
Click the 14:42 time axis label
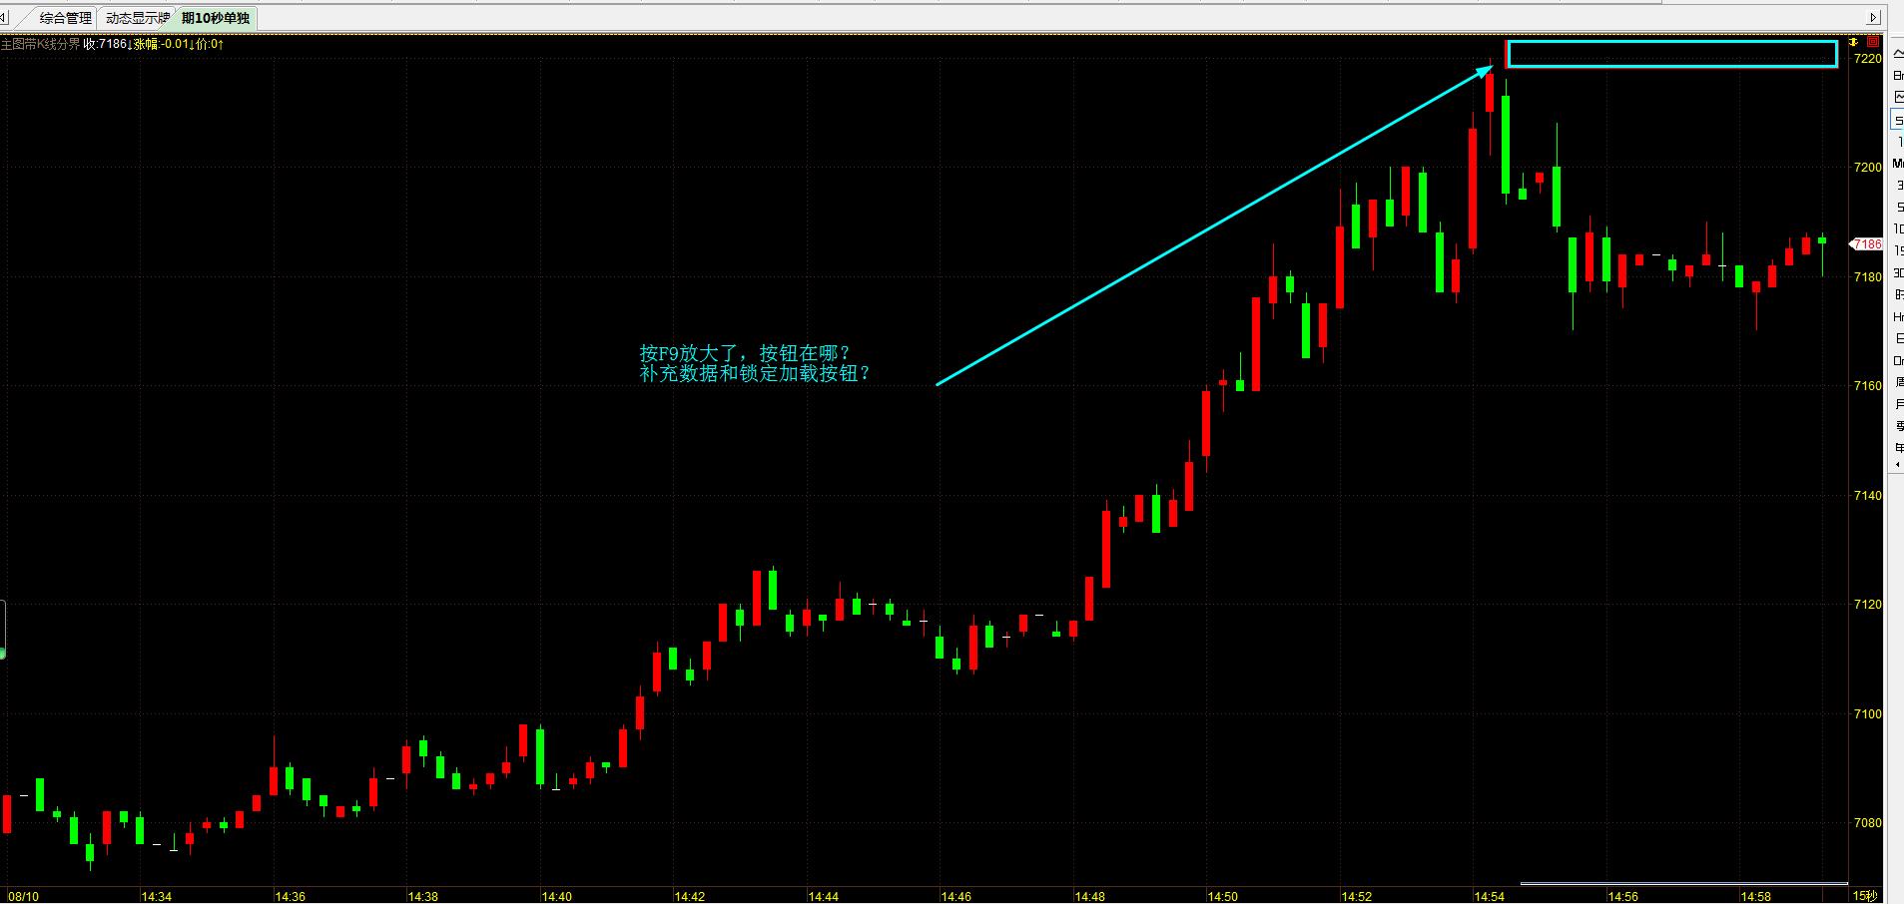[x=690, y=897]
